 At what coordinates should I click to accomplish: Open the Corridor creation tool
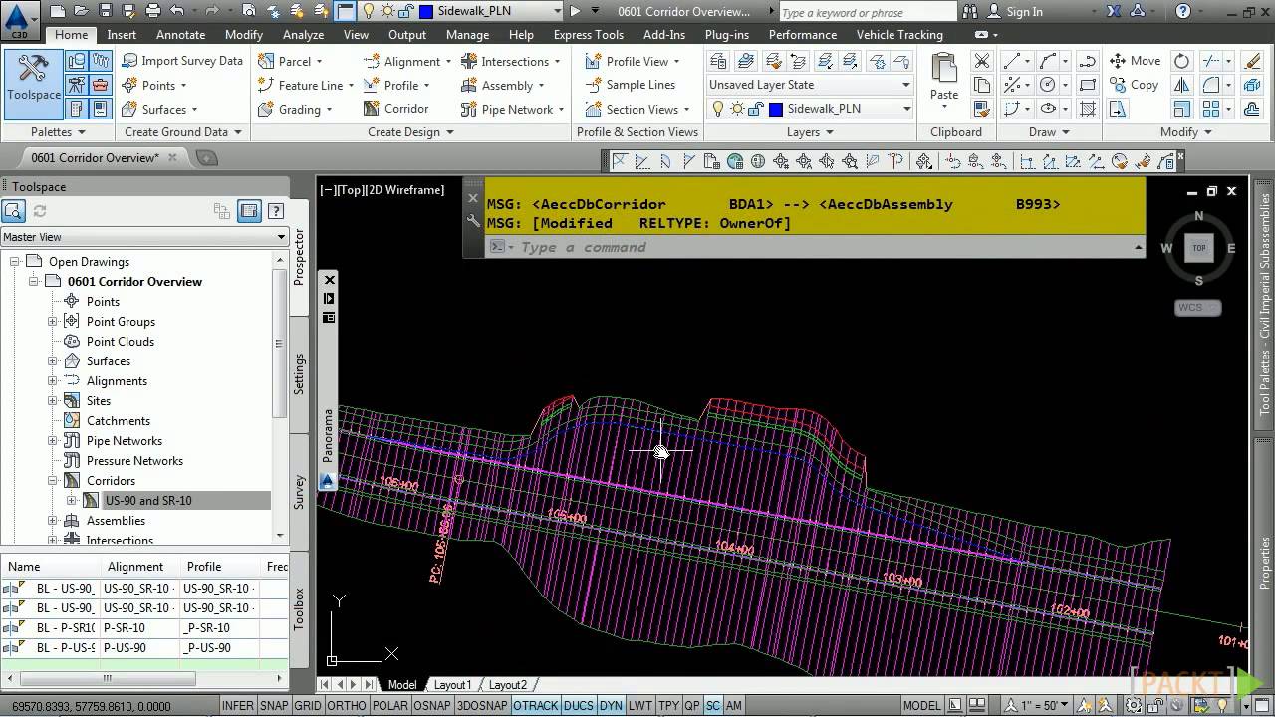click(396, 109)
